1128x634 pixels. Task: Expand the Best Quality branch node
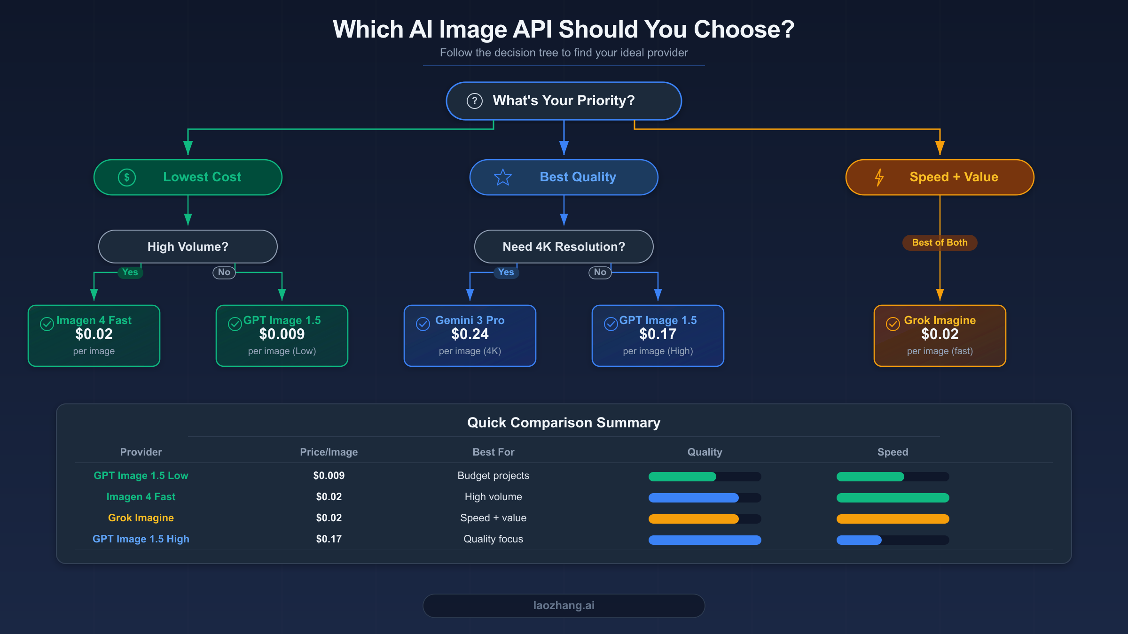564,177
